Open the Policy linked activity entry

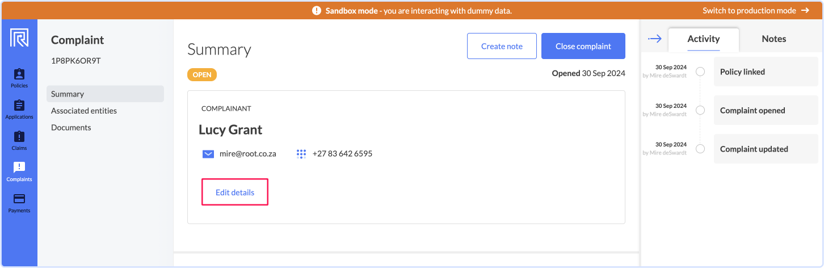point(766,72)
